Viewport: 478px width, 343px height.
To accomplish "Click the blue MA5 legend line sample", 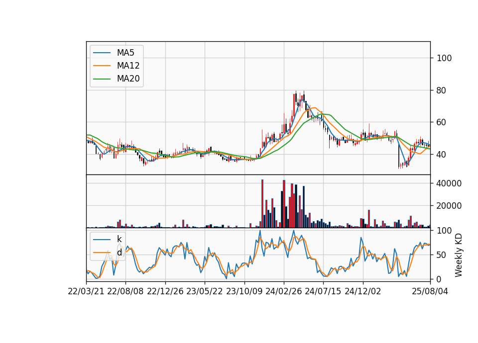I will pyautogui.click(x=102, y=53).
